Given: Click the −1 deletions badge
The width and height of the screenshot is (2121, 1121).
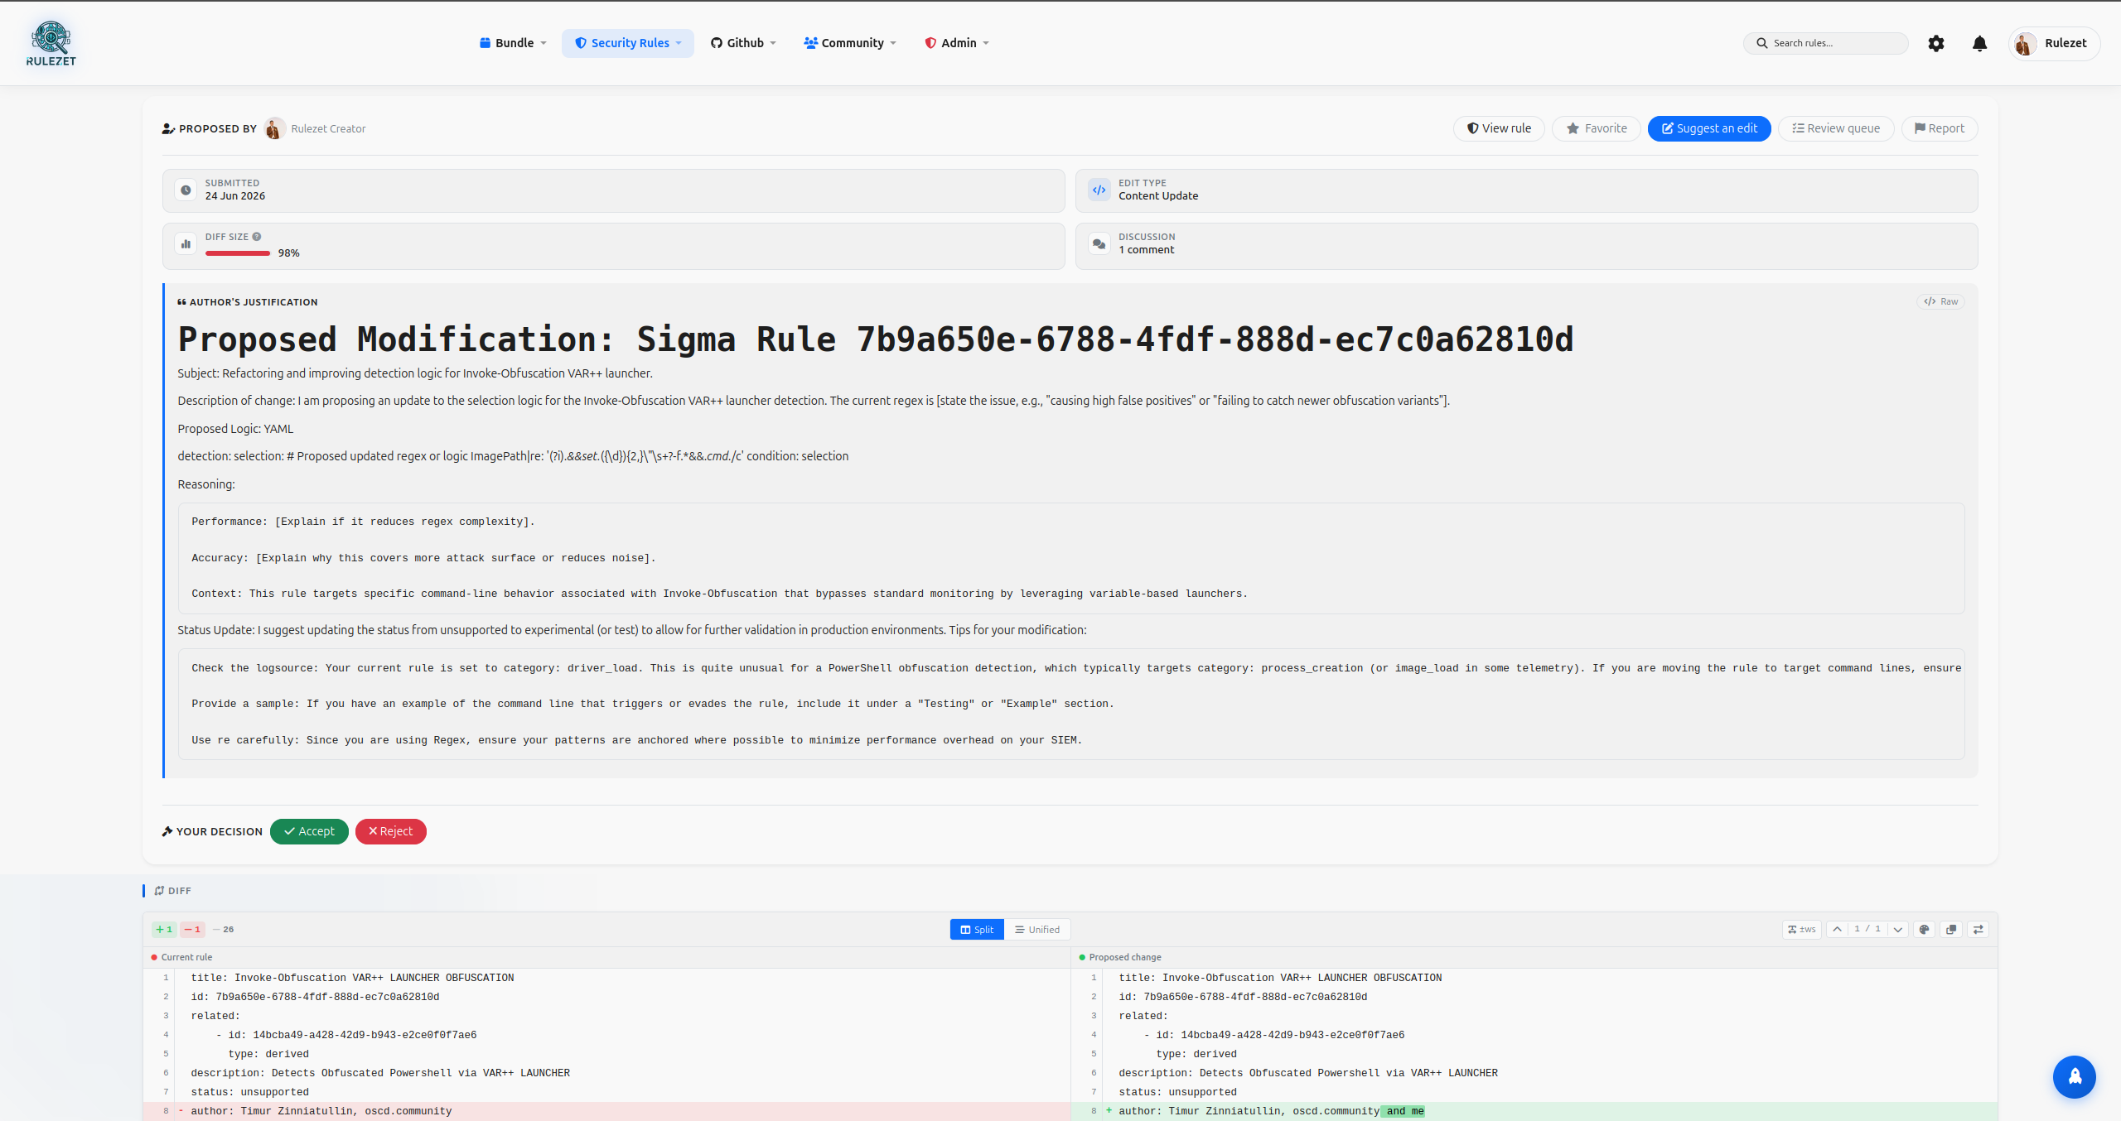Looking at the screenshot, I should 192,929.
